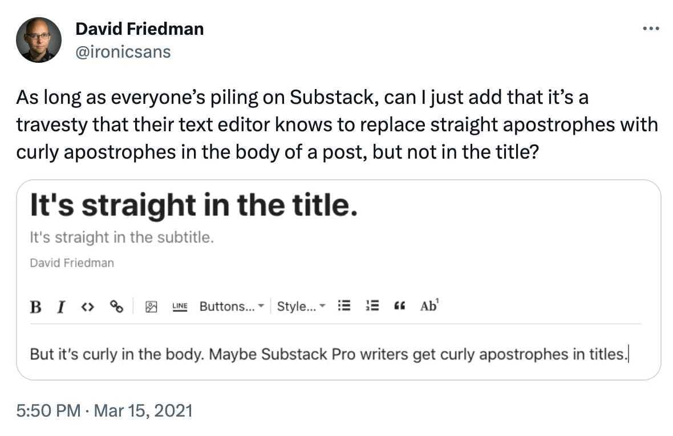Viewport: 673px width, 436px height.
Task: Open the tweet's three-dot more menu
Action: click(x=651, y=29)
